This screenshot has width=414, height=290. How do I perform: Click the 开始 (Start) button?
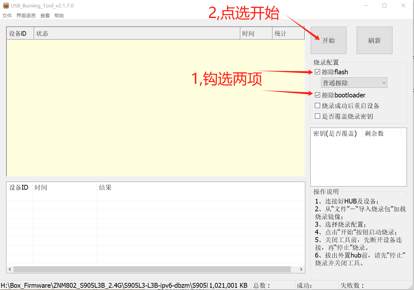328,40
